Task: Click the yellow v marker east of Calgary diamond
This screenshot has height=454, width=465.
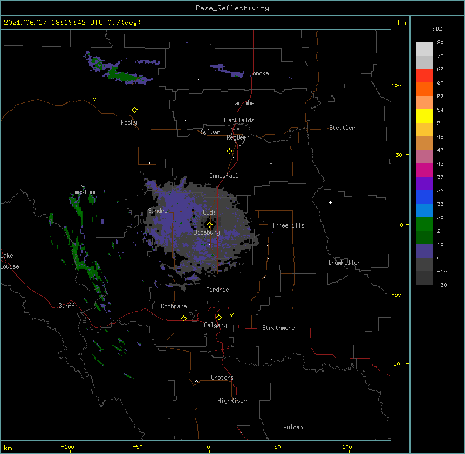Action: tap(231, 315)
